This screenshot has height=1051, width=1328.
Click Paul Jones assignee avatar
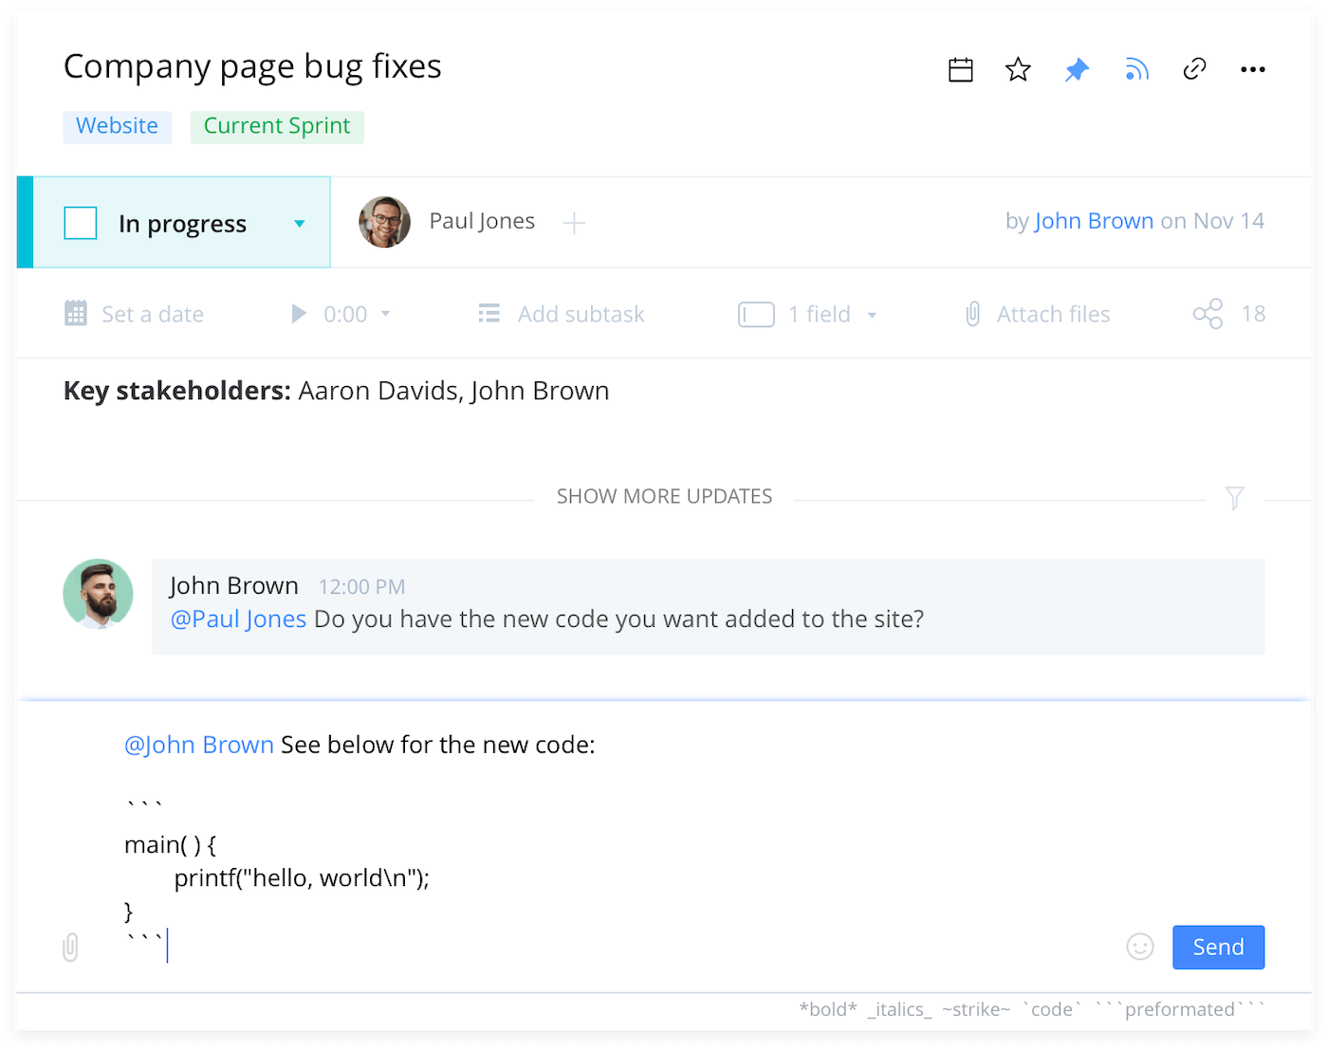click(x=384, y=222)
